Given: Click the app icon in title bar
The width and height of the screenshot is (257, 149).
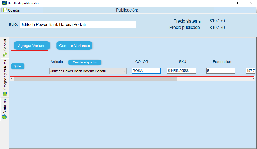Looking at the screenshot, I should pyautogui.click(x=4, y=3).
